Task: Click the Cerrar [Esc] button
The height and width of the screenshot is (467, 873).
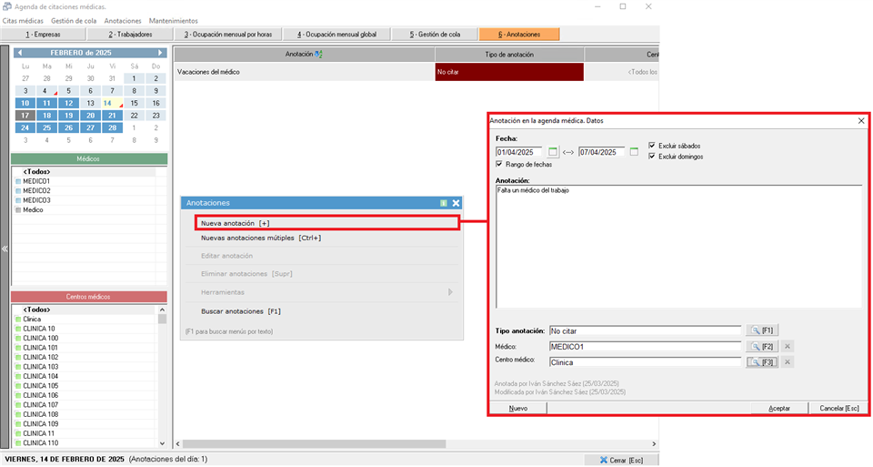Action: (x=620, y=460)
